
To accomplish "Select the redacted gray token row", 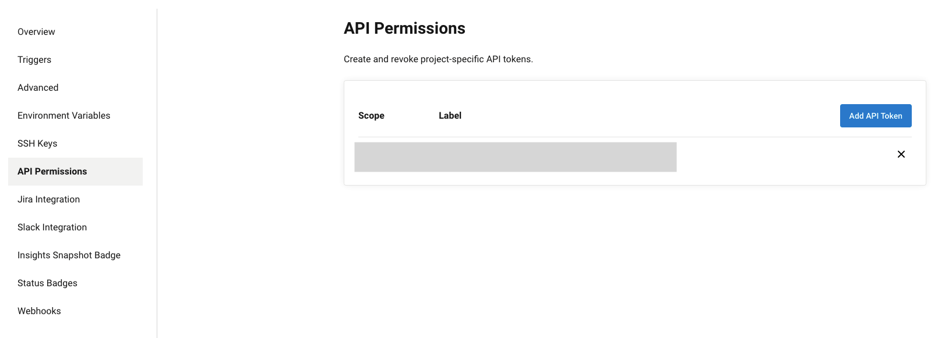I will (515, 157).
